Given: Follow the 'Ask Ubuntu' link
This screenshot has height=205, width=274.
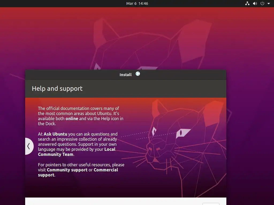Looking at the screenshot, I should pos(55,134).
